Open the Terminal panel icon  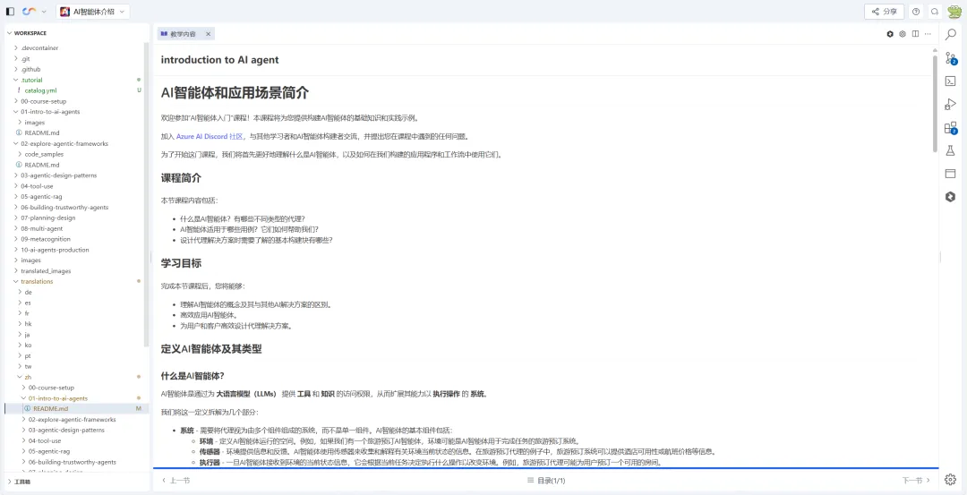(950, 81)
